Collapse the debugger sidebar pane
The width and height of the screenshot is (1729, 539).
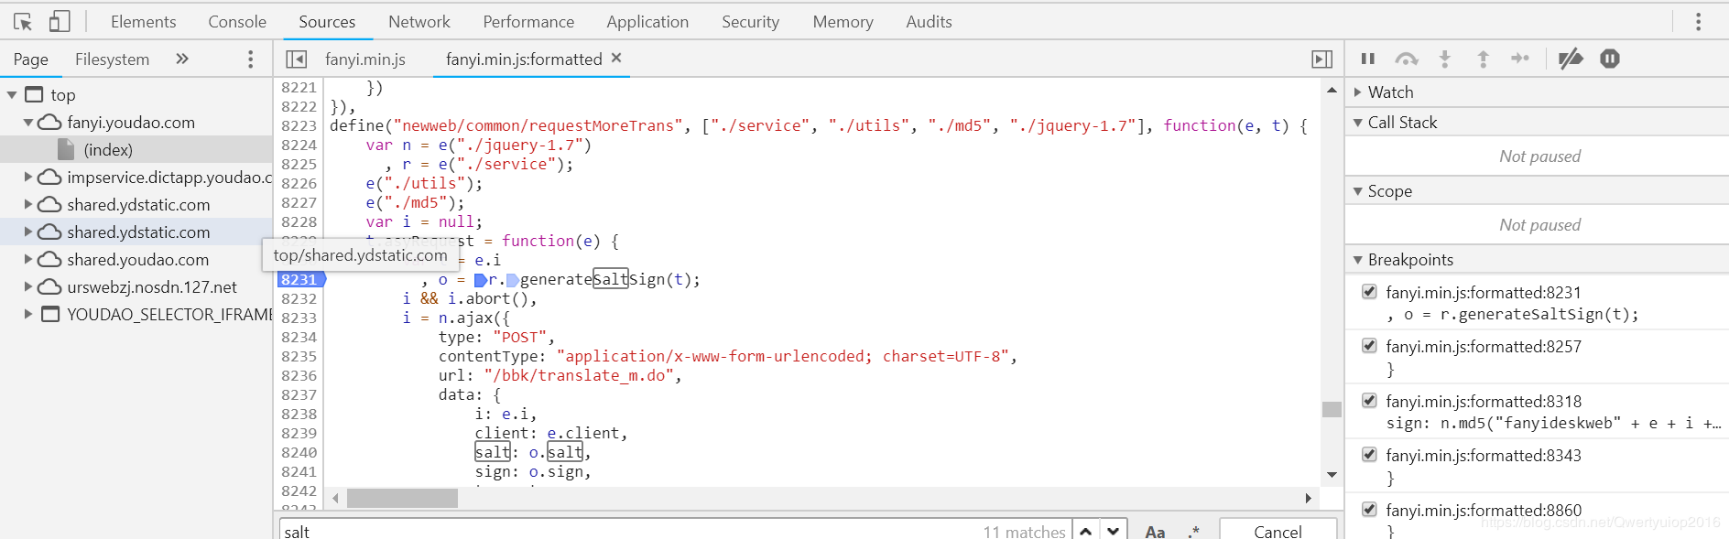(1321, 59)
